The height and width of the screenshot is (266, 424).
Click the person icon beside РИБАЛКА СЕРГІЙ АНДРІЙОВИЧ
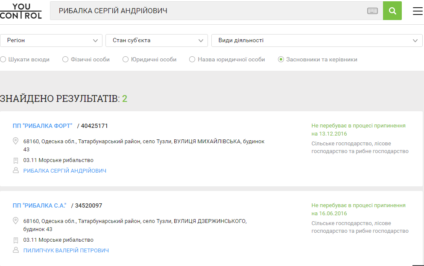(16, 171)
